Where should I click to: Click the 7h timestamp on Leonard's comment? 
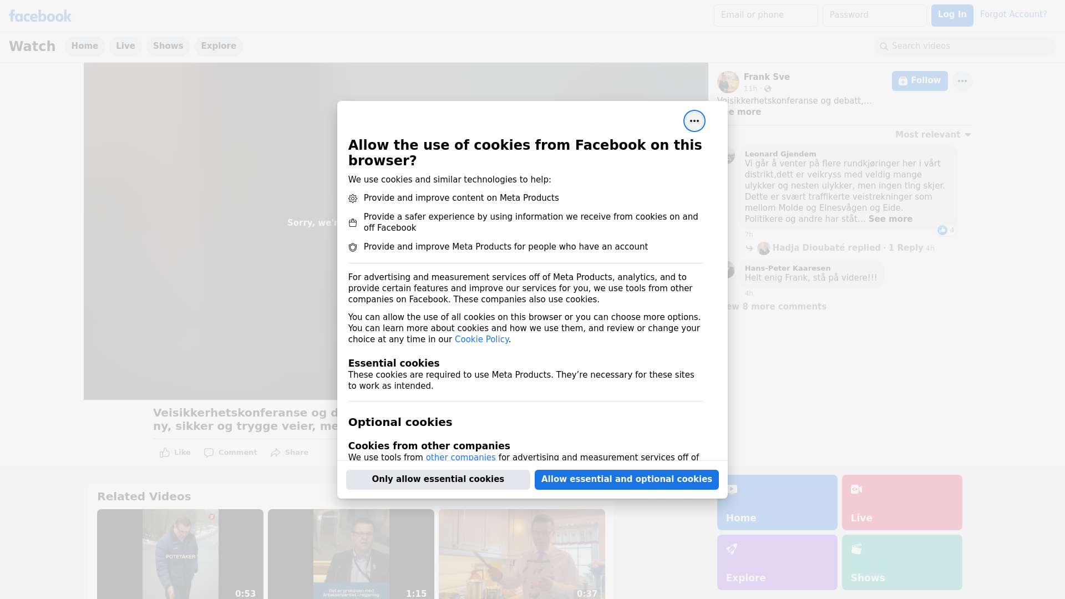coord(749,235)
